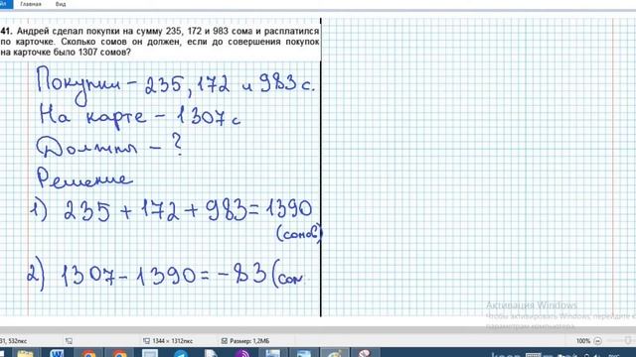Click the keyboard icon in system tray
Viewport: 636px width, 357px height.
tap(533, 355)
